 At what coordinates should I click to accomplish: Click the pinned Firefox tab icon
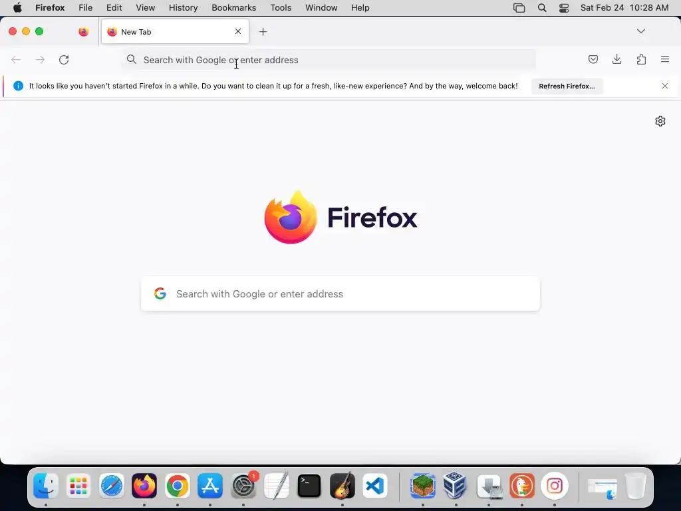tap(83, 31)
